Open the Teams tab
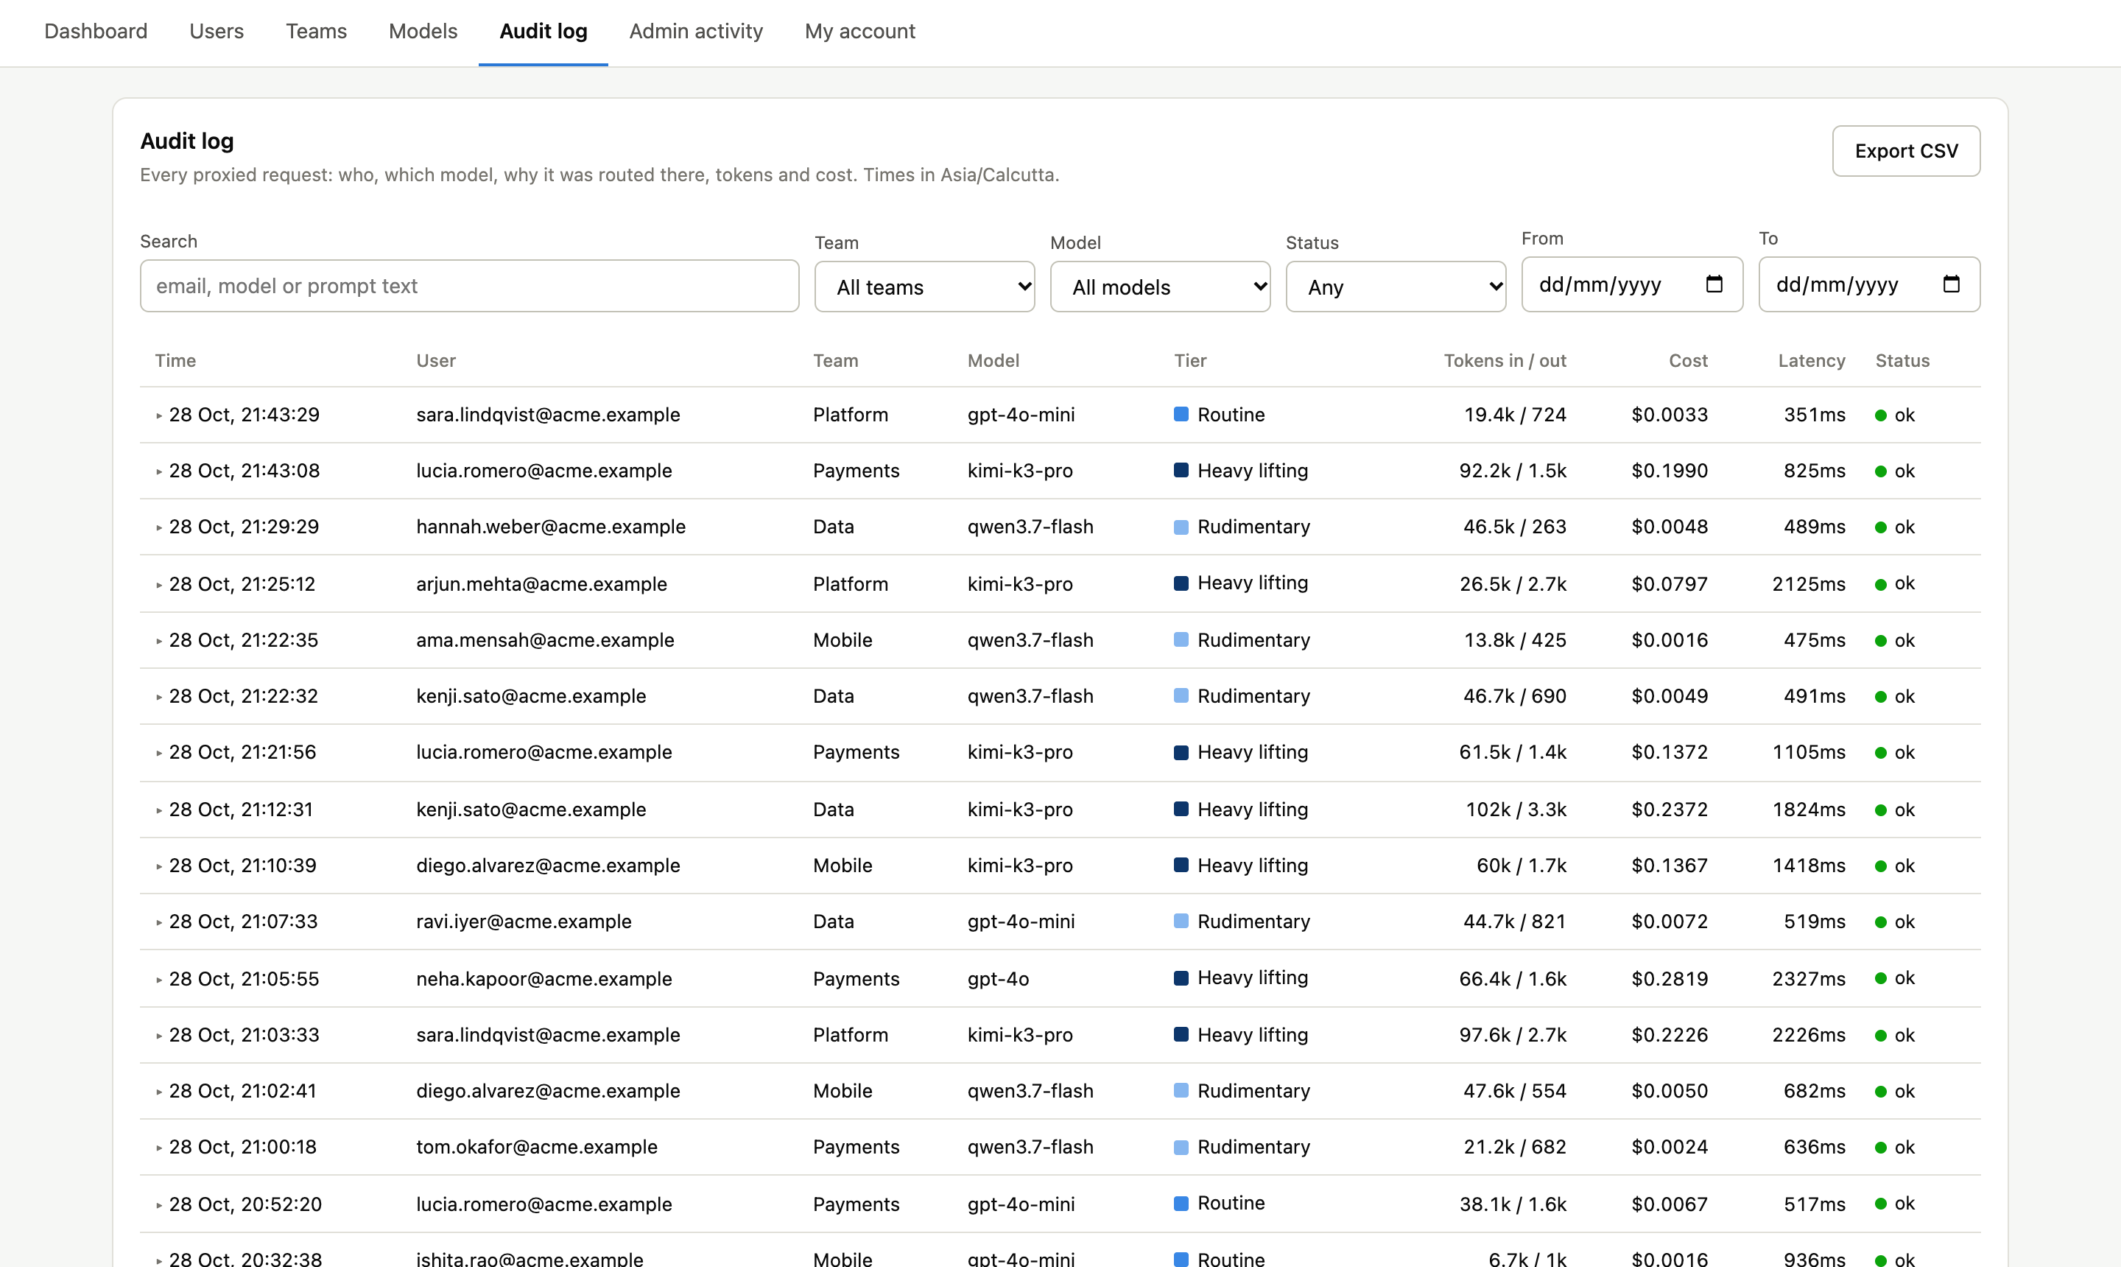 317,32
